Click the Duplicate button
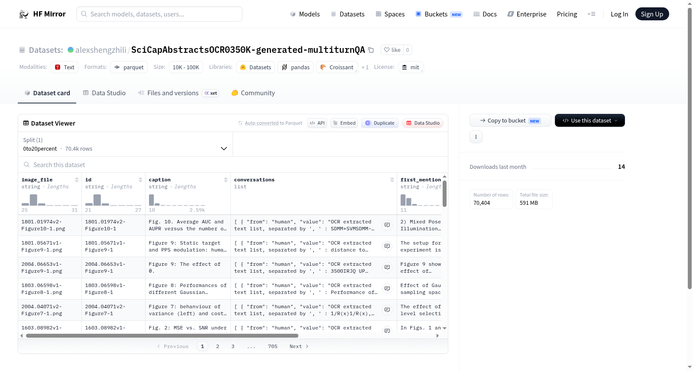693x371 pixels. [380, 123]
